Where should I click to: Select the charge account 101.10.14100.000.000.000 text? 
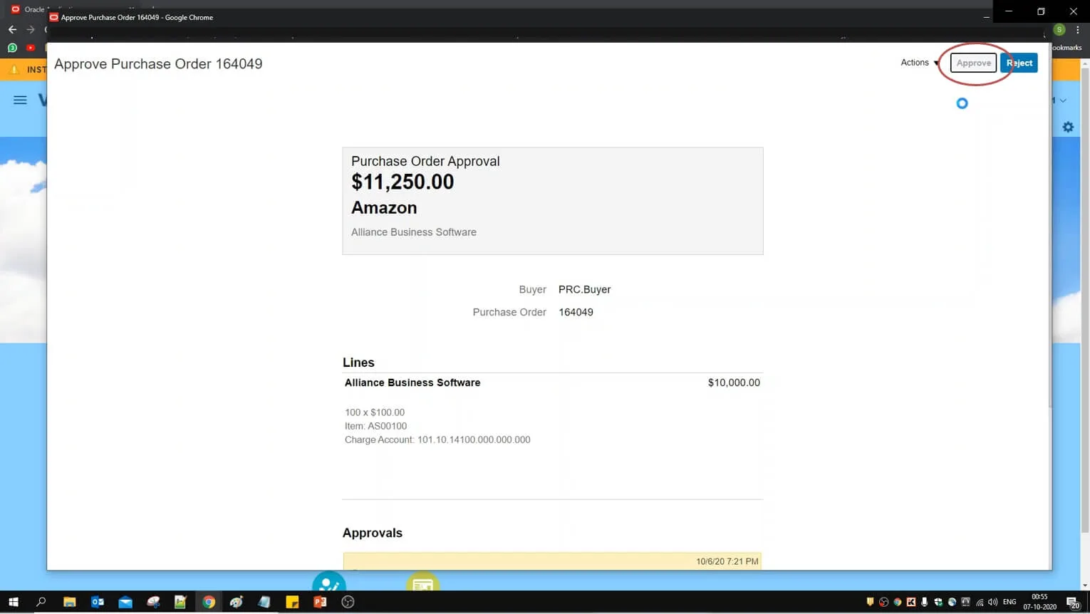click(x=474, y=439)
